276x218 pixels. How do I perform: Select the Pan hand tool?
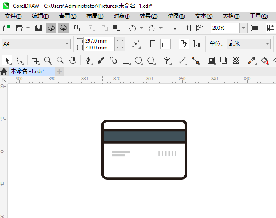point(73,60)
